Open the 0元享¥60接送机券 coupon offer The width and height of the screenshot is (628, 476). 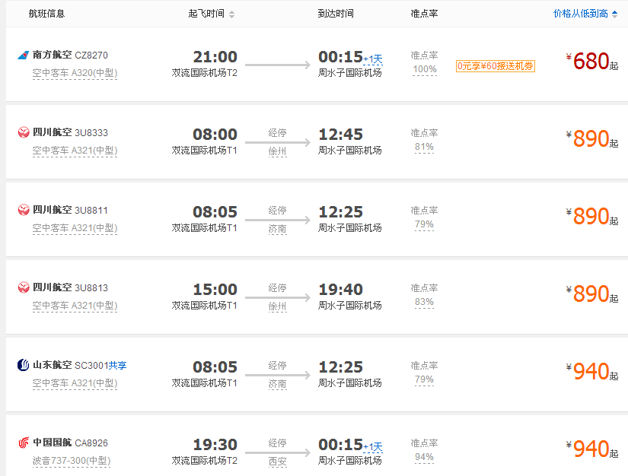tap(496, 66)
